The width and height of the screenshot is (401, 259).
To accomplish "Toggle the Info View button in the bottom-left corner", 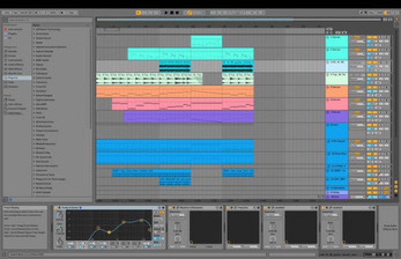I will [x=4, y=254].
